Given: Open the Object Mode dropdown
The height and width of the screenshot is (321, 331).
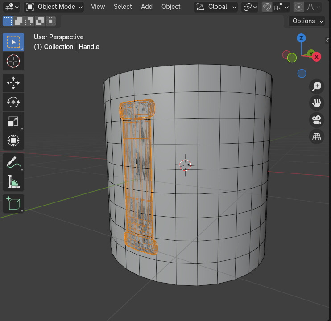Looking at the screenshot, I should pos(54,7).
